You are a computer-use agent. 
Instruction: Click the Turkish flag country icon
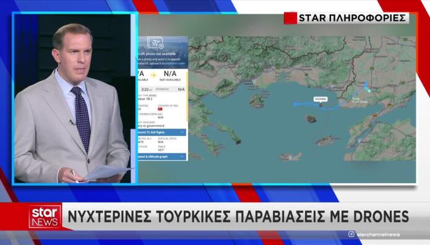[160, 109]
